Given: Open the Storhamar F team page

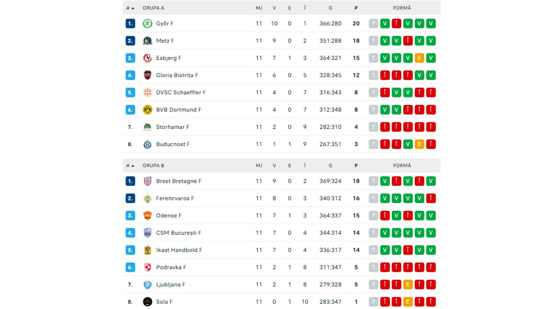Looking at the screenshot, I should pos(173,127).
